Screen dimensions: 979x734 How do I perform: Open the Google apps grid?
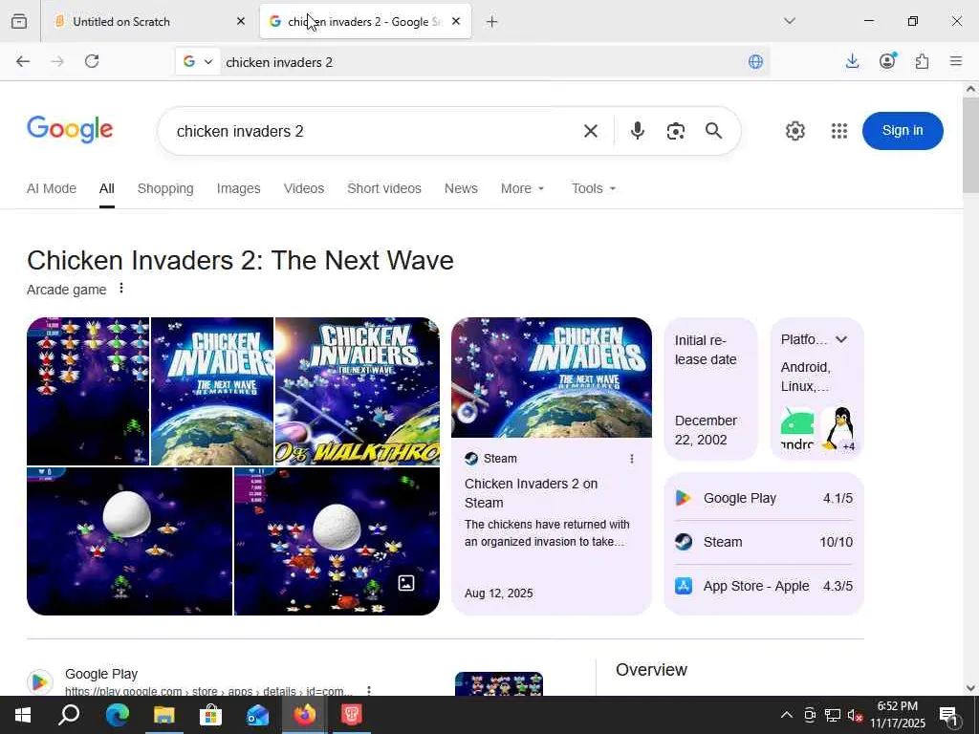coord(839,131)
